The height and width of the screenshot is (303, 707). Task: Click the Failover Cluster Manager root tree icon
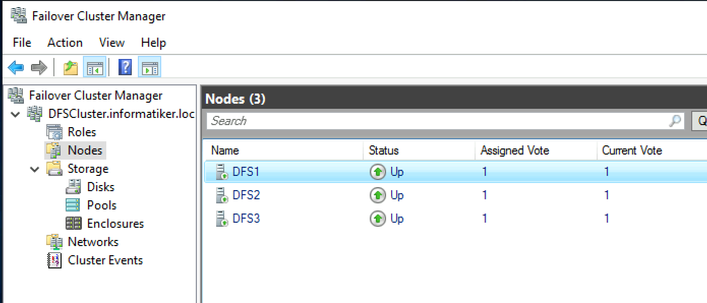pos(16,95)
